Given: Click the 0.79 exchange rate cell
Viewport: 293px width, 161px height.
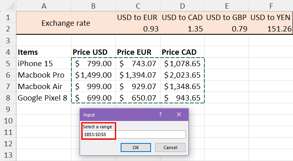Looking at the screenshot, I should [x=227, y=29].
